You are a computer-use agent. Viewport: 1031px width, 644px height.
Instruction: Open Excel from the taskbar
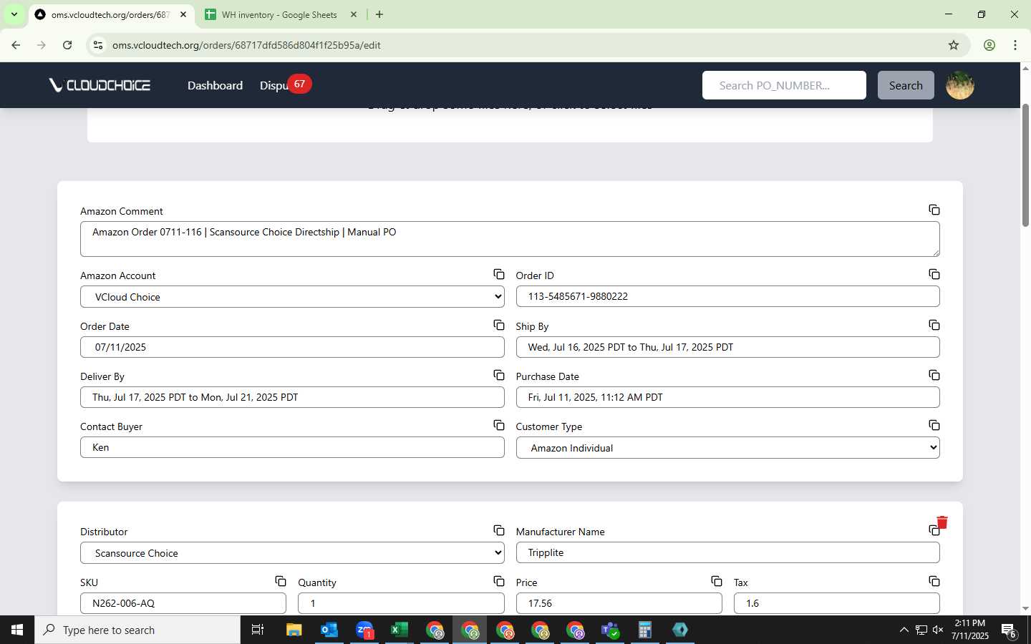click(400, 630)
